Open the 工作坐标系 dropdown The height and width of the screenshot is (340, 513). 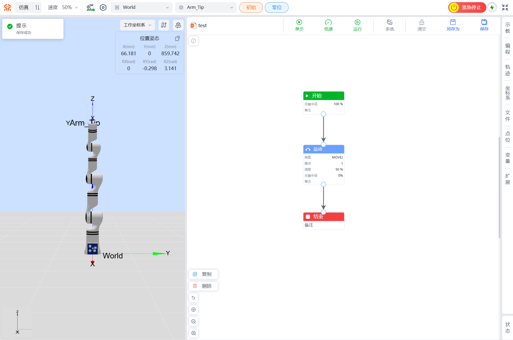coord(137,25)
